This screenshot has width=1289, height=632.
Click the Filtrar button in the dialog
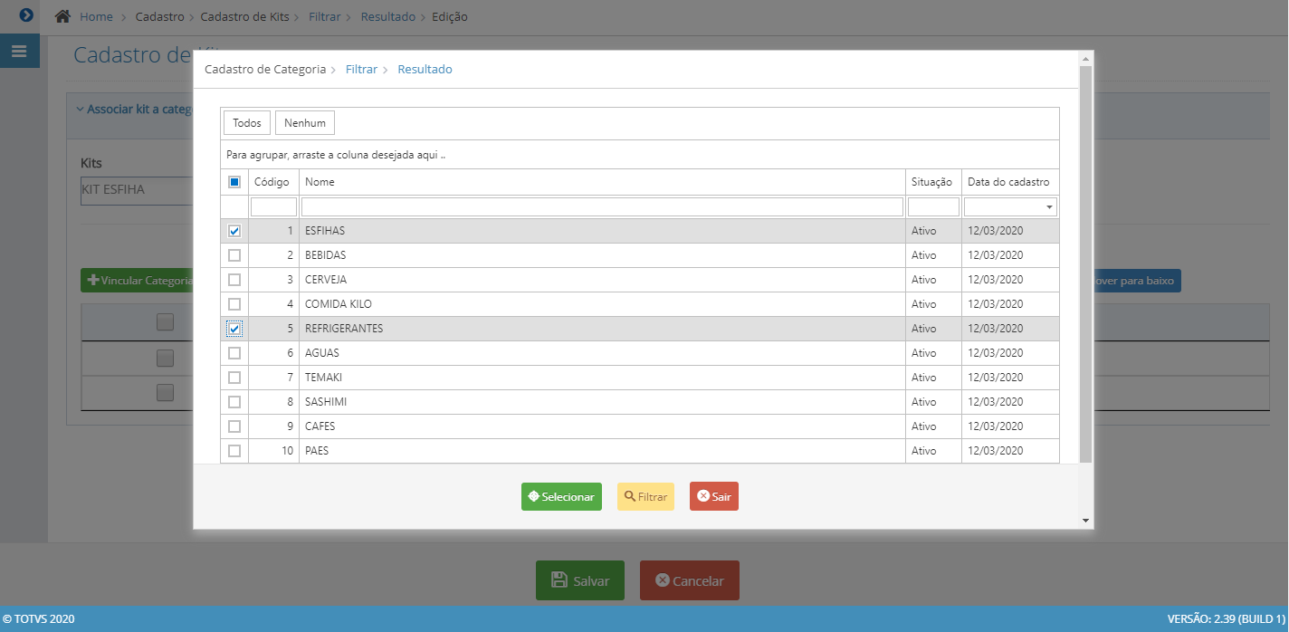click(645, 496)
